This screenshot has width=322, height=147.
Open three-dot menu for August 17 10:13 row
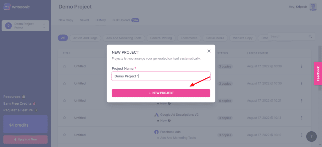[x=302, y=118]
